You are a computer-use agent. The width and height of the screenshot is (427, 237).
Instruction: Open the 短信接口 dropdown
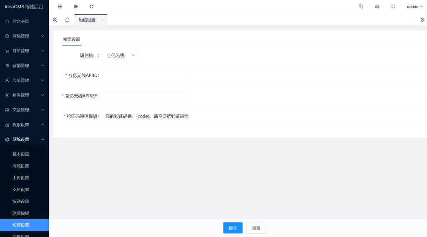(120, 55)
